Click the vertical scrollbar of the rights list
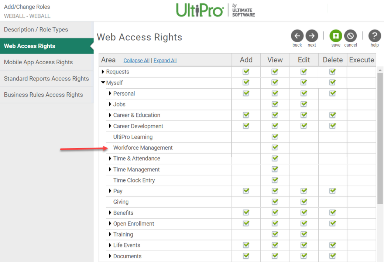Image resolution: width=384 pixels, height=262 pixels. pyautogui.click(x=380, y=137)
